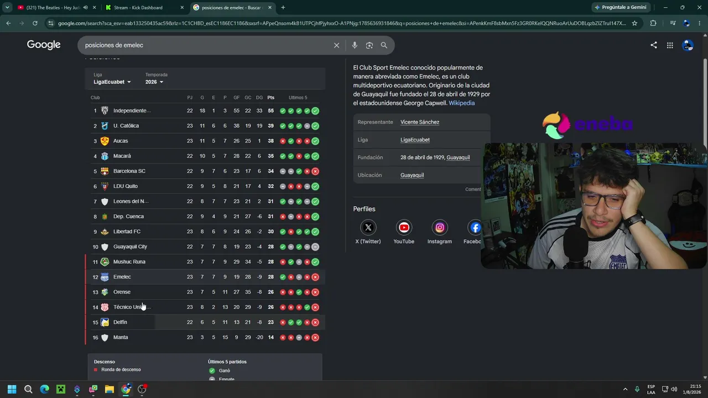Click the Aucas team name
Screen dimensions: 708x398
point(121,141)
